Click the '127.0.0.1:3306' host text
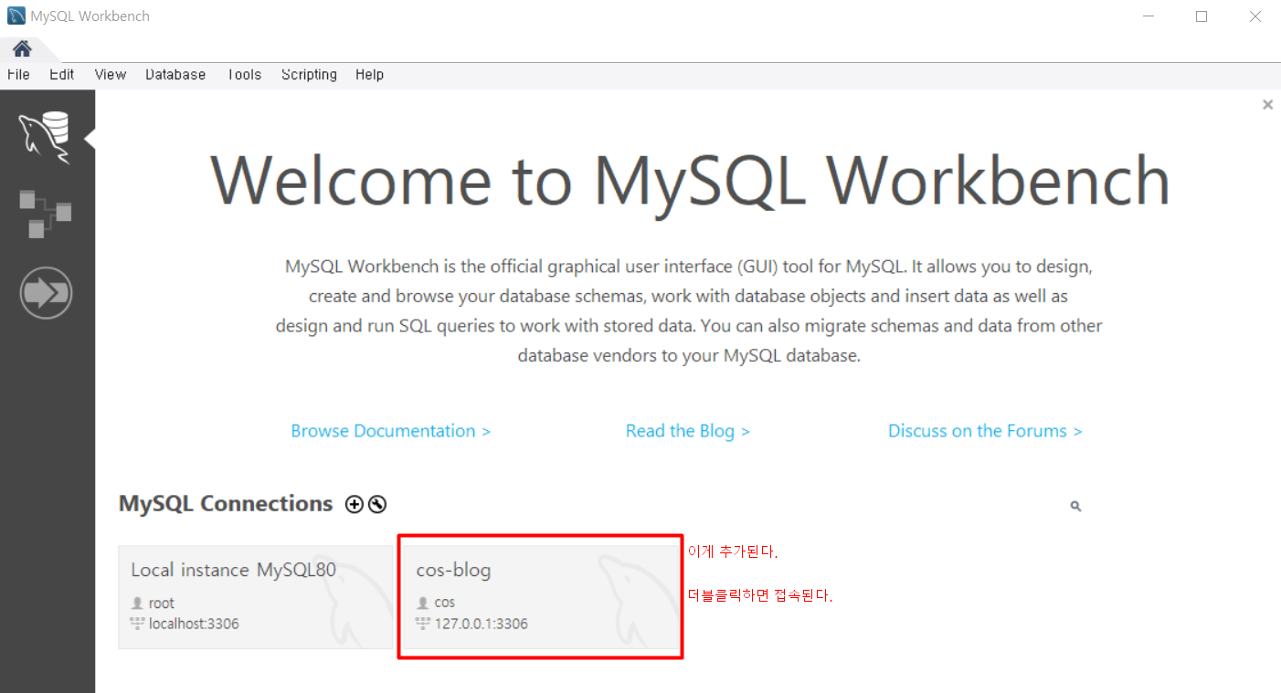This screenshot has width=1281, height=693. pyautogui.click(x=481, y=625)
